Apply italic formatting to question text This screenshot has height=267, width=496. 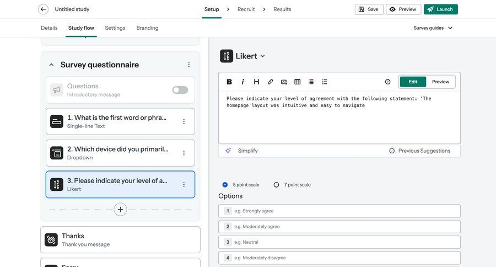(x=242, y=82)
